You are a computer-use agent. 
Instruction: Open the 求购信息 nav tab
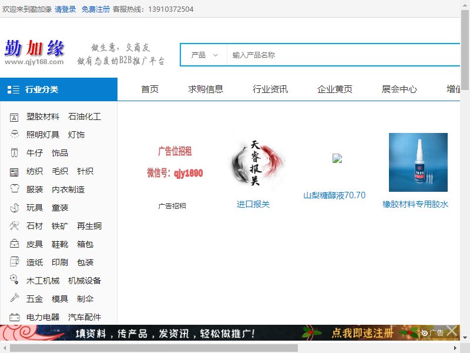click(x=206, y=89)
